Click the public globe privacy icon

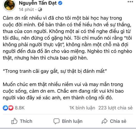tap(40, 9)
